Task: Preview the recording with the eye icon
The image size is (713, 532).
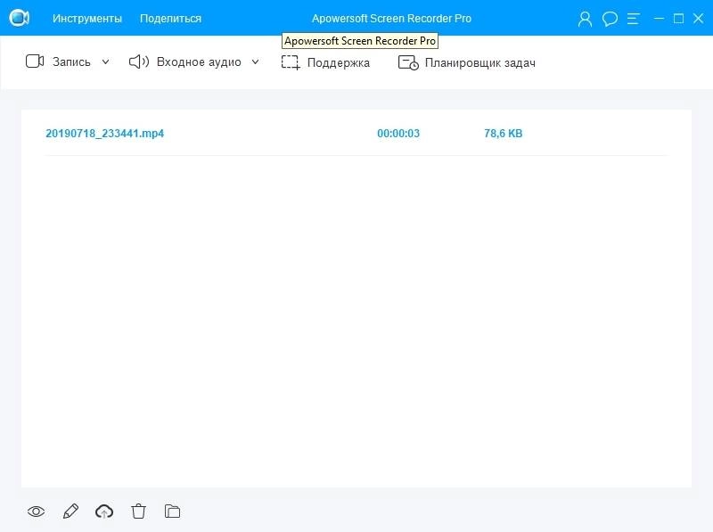Action: 36,512
